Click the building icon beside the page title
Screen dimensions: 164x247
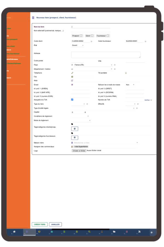click(33, 18)
